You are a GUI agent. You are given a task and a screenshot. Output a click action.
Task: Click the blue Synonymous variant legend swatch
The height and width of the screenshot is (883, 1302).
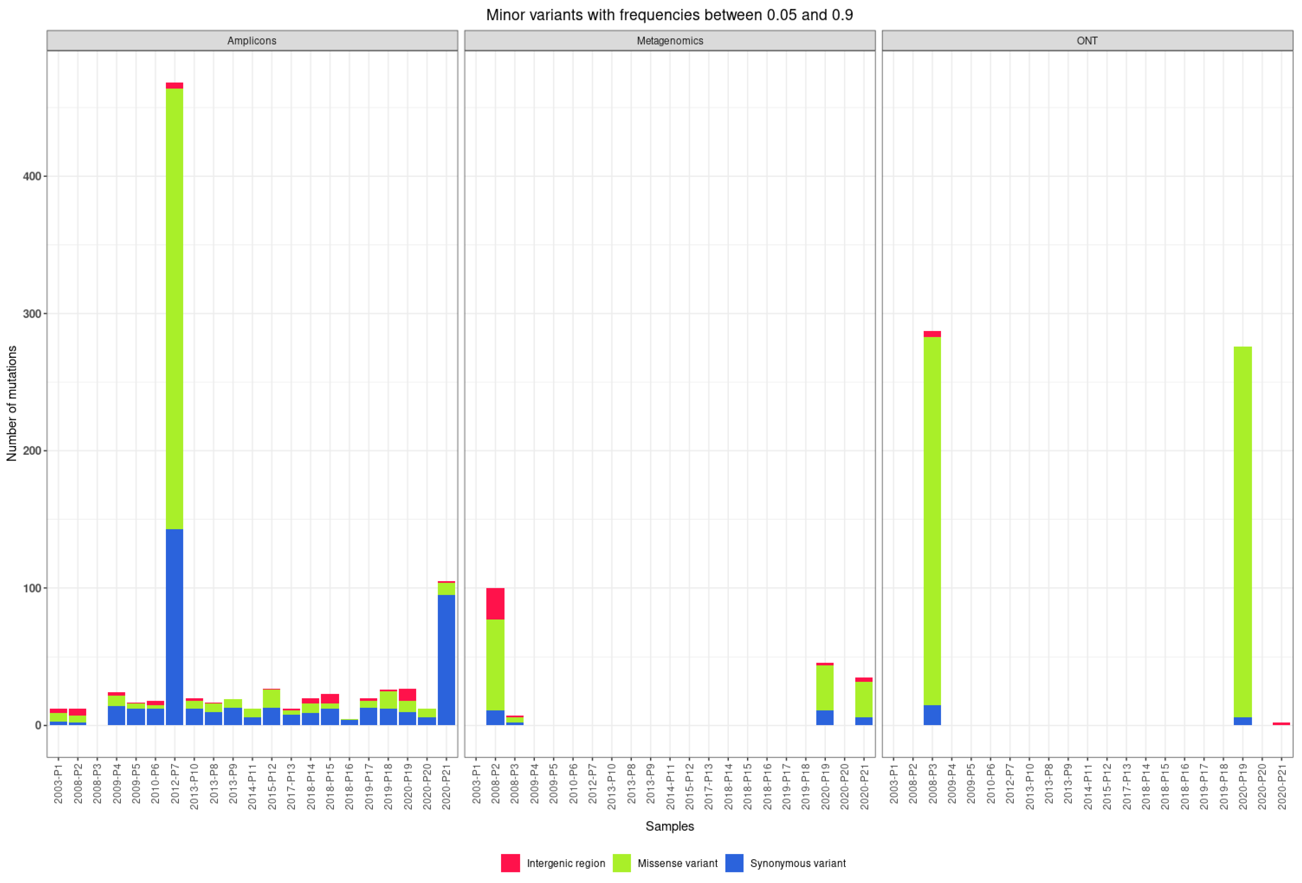(734, 863)
